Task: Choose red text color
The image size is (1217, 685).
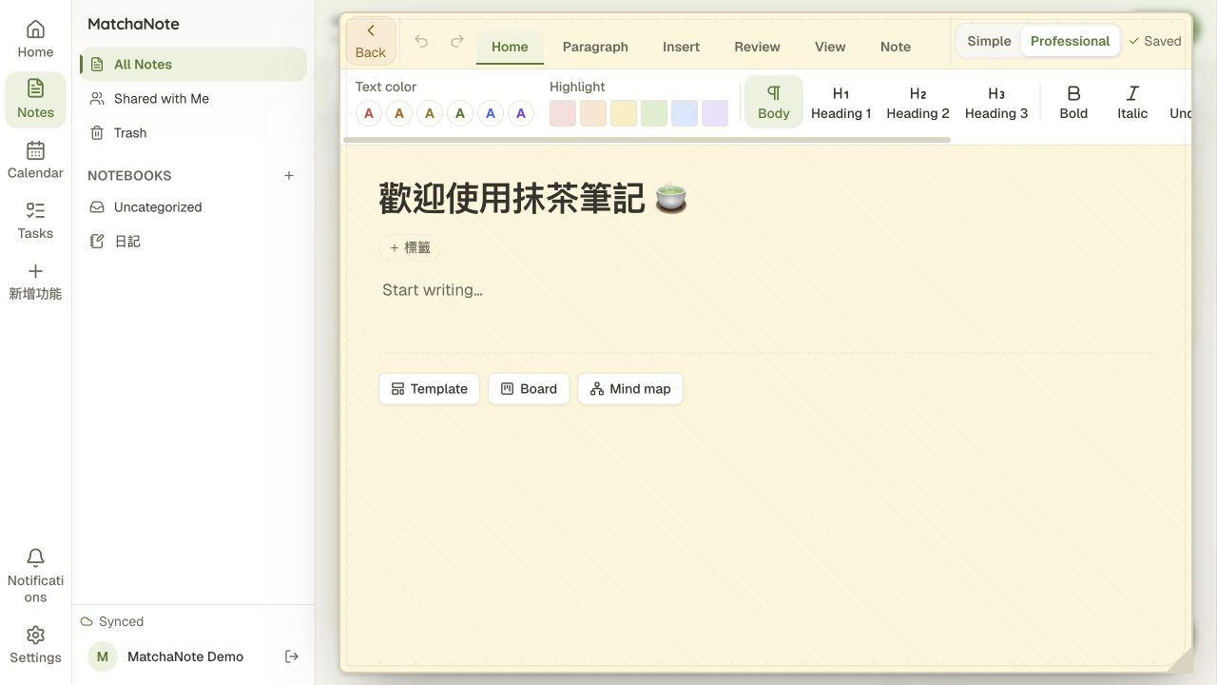Action: [369, 113]
